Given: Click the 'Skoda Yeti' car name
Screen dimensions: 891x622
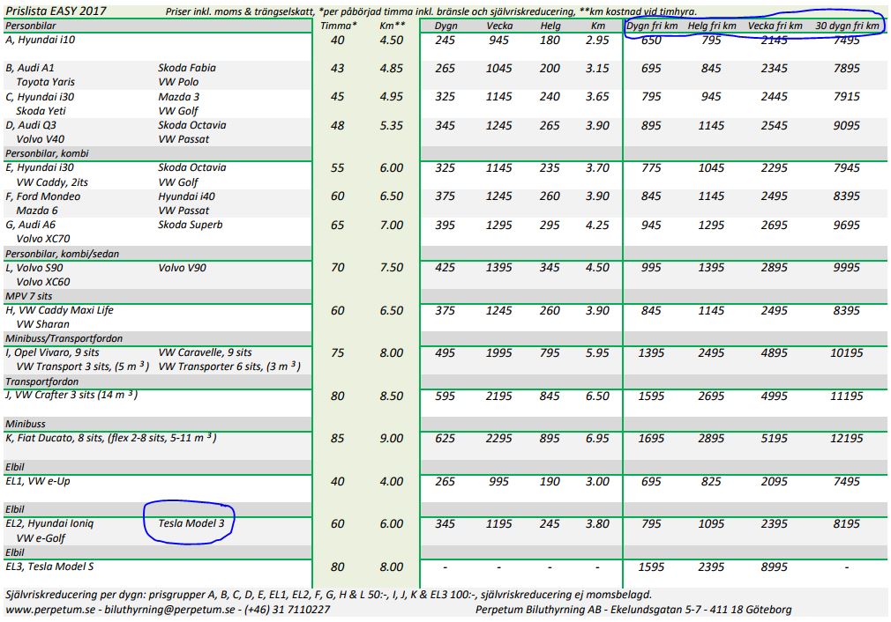Looking at the screenshot, I should click(x=41, y=111).
